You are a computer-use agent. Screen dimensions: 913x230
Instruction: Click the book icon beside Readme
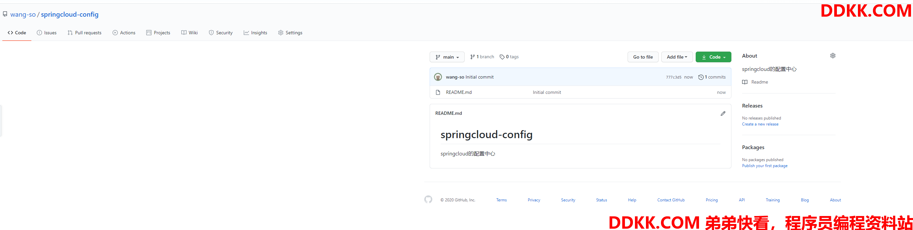point(745,82)
